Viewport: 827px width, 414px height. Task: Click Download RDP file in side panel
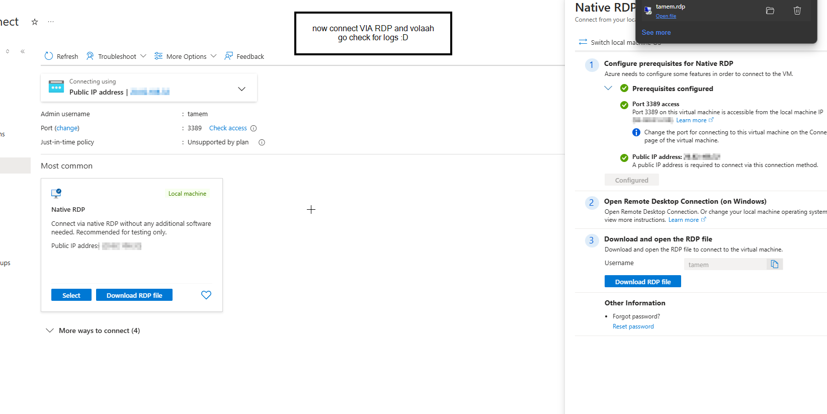point(642,282)
